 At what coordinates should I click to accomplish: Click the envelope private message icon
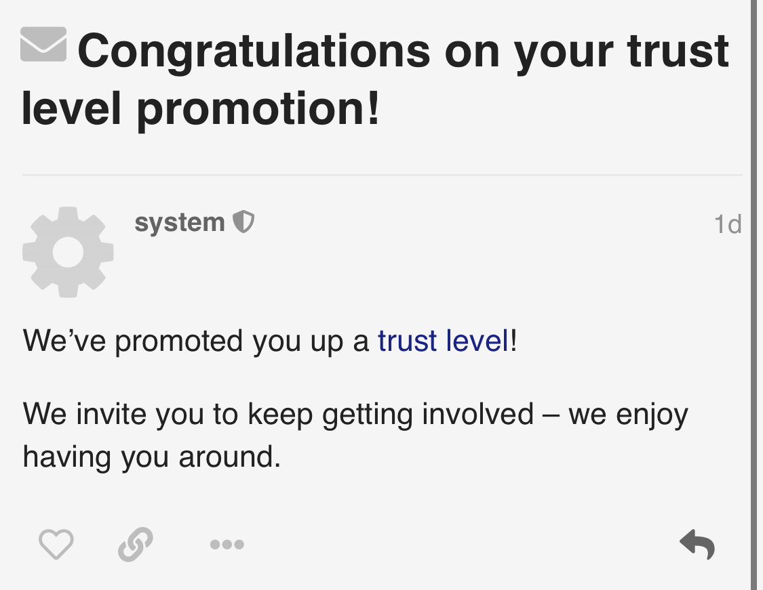(x=43, y=44)
